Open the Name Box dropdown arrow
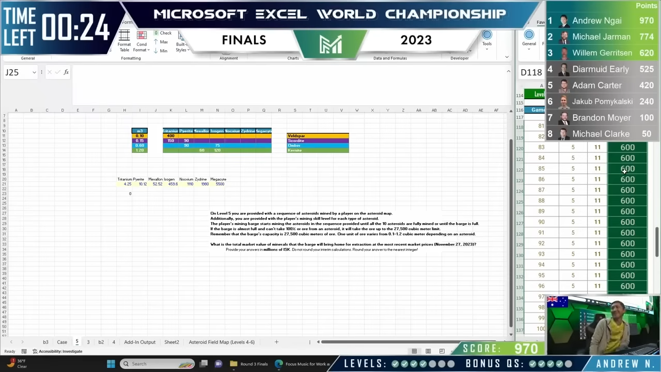The image size is (661, 372). (34, 72)
